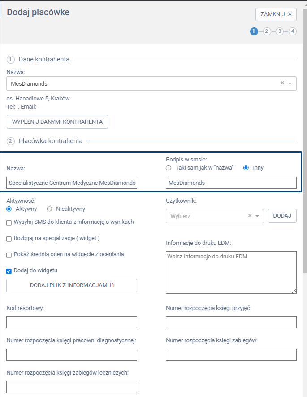Select the "Inny" signature radio button
The image size is (307, 397).
[246, 168]
